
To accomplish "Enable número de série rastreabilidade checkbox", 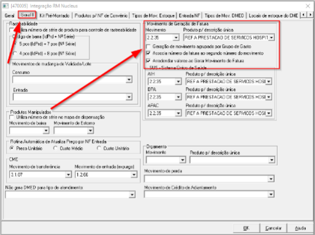I will click(x=12, y=30).
